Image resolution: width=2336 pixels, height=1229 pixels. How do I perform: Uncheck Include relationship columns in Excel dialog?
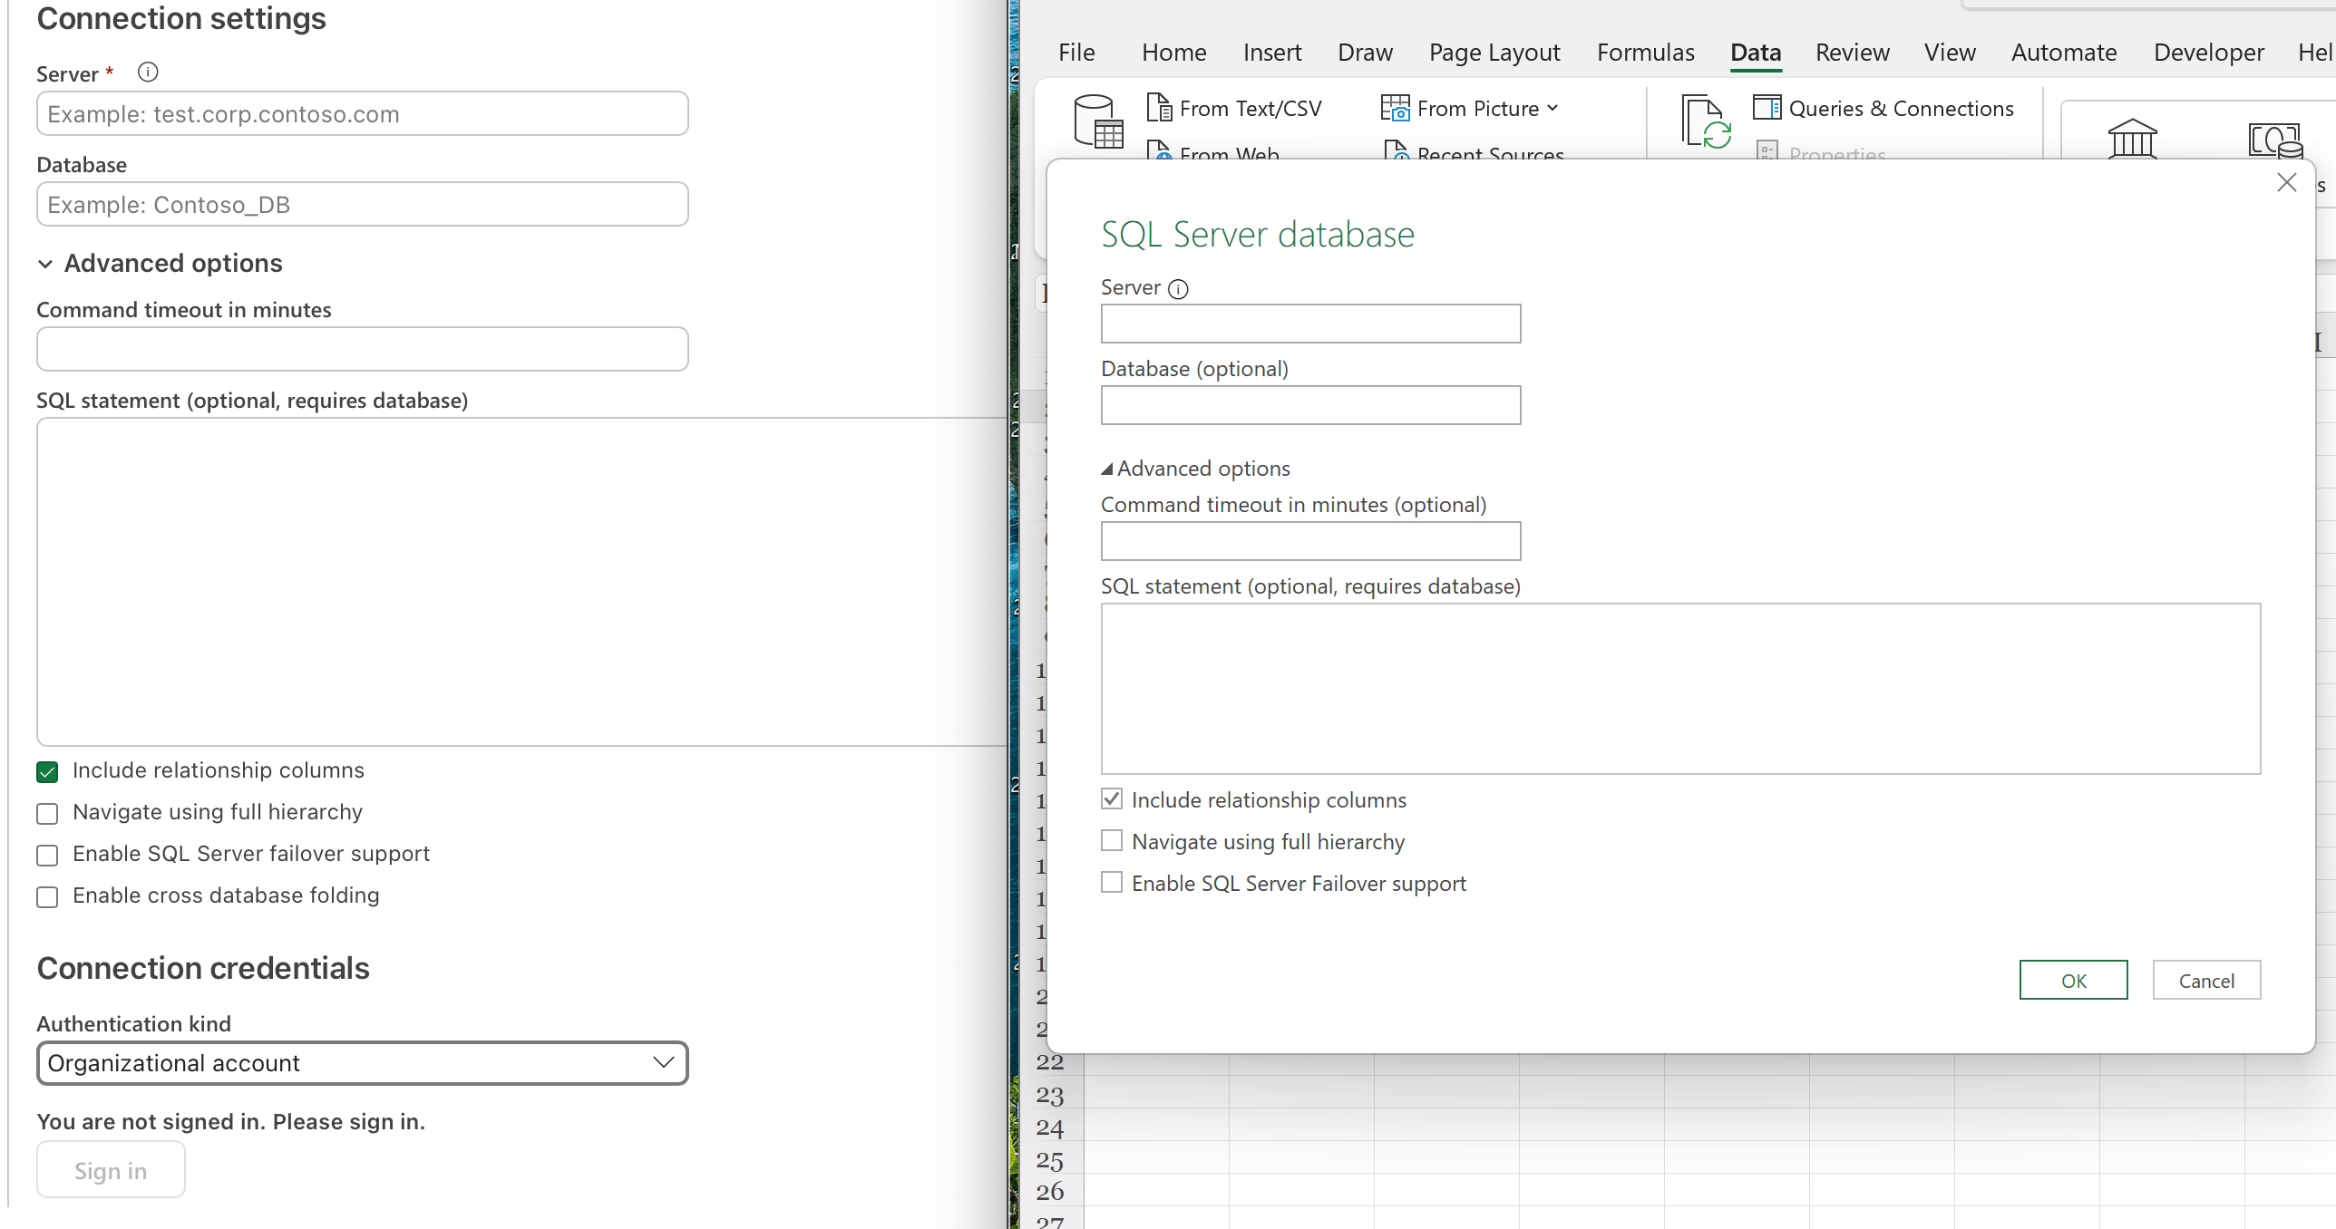[1112, 799]
